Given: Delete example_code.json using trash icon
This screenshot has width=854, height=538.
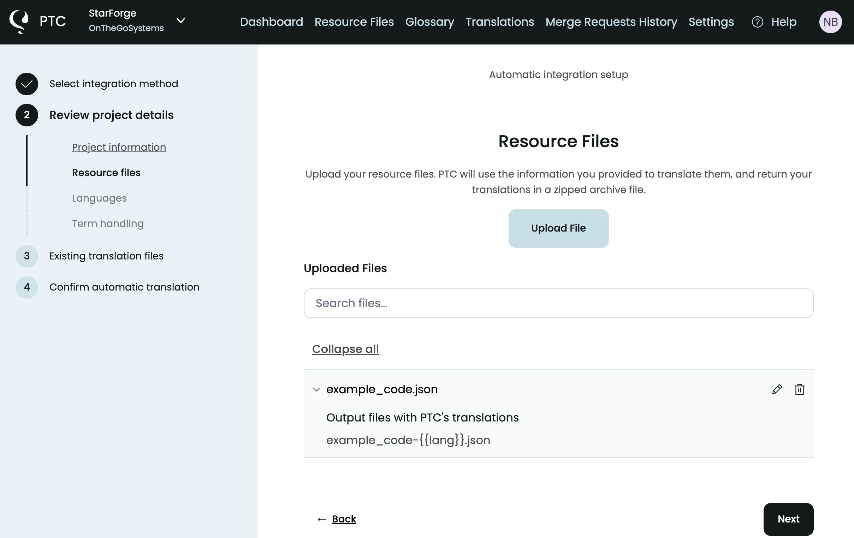Looking at the screenshot, I should tap(799, 389).
